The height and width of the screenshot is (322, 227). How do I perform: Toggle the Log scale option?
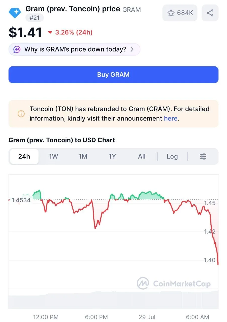[172, 156]
